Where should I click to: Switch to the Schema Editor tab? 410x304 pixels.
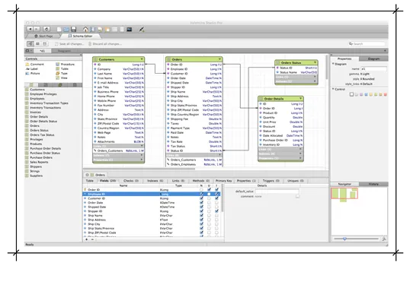coord(80,36)
